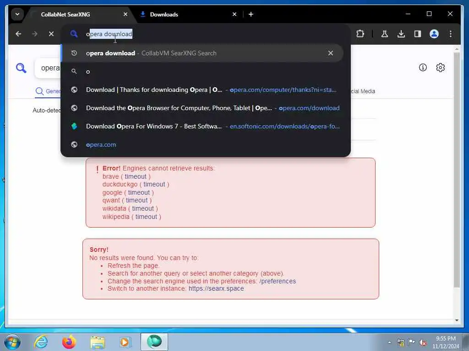469x351 pixels.
Task: Open Windows Explorer from taskbar
Action: [98, 342]
